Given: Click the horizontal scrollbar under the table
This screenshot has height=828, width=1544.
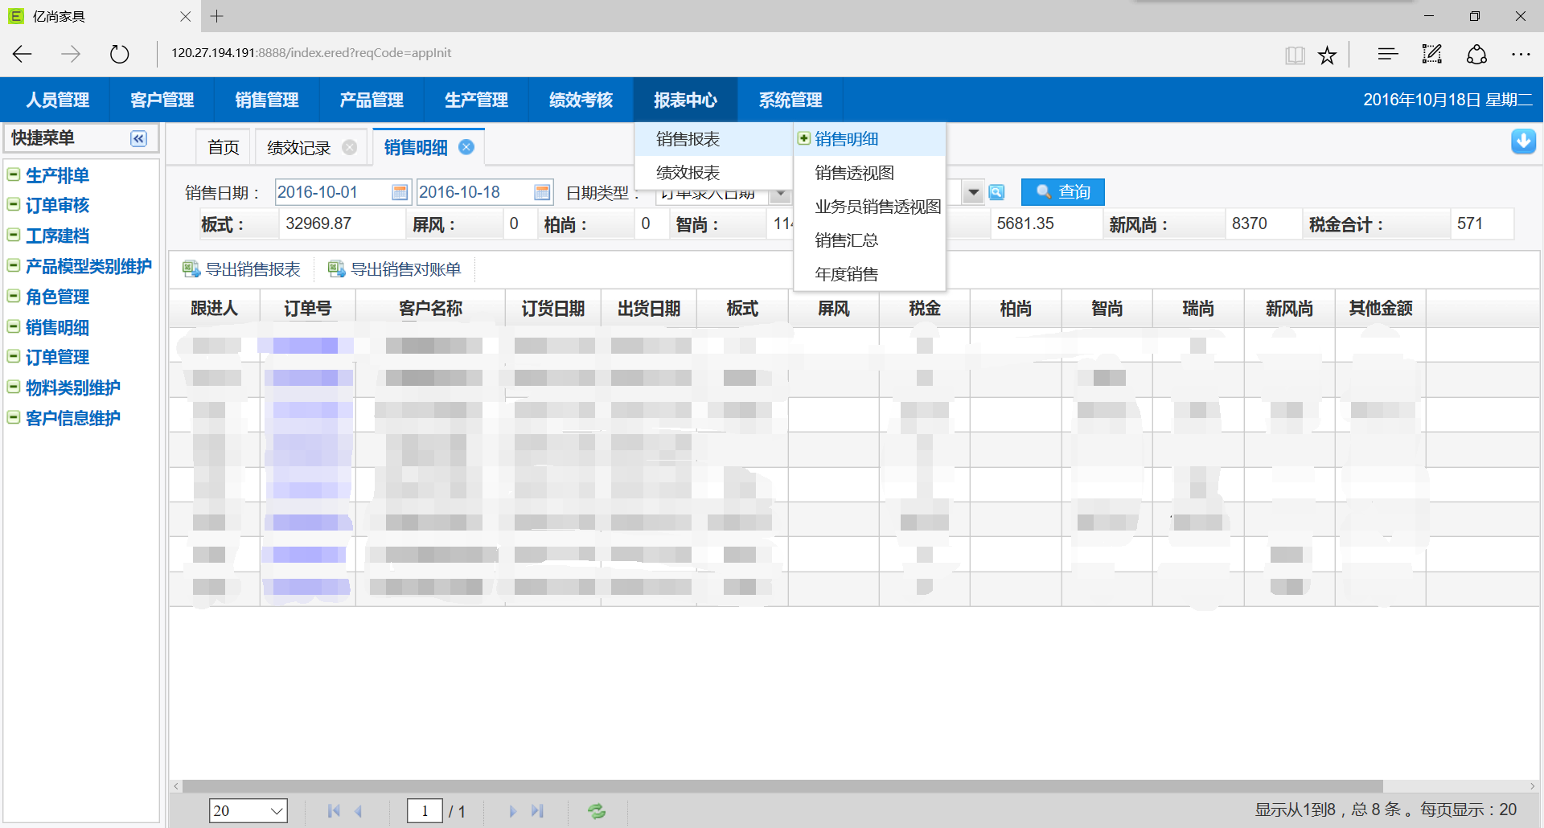Looking at the screenshot, I should click(780, 786).
